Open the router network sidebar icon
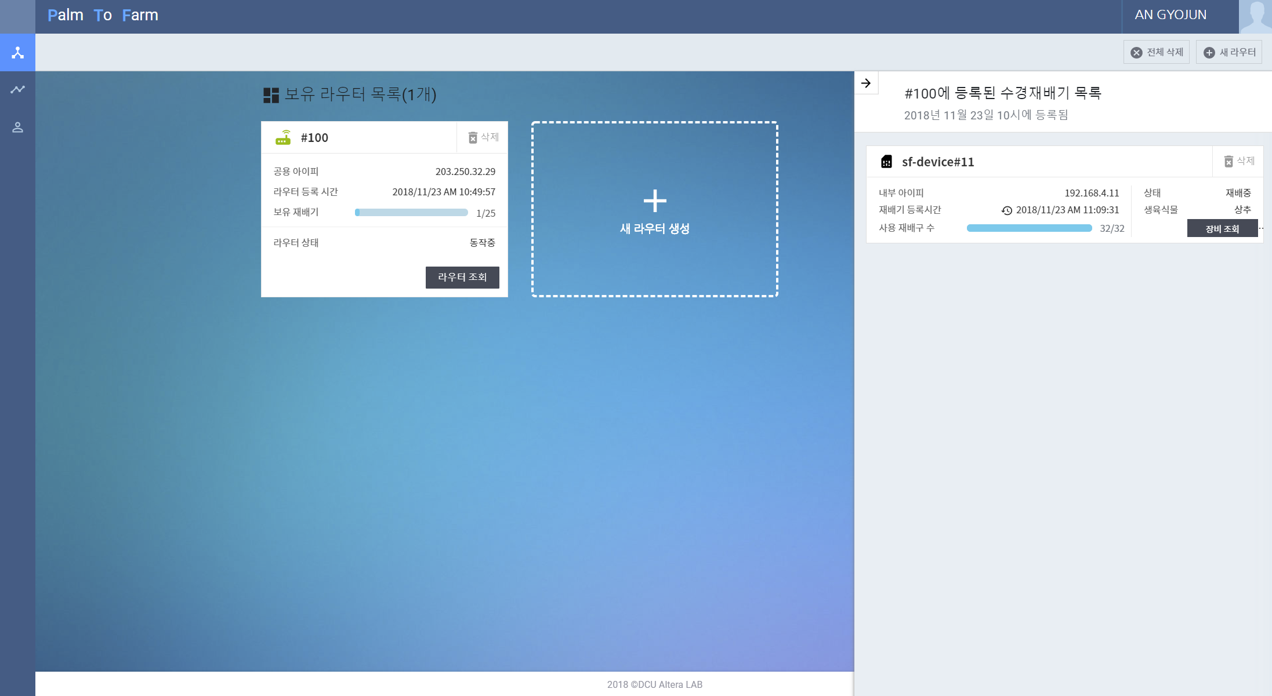Image resolution: width=1272 pixels, height=696 pixels. (x=17, y=53)
